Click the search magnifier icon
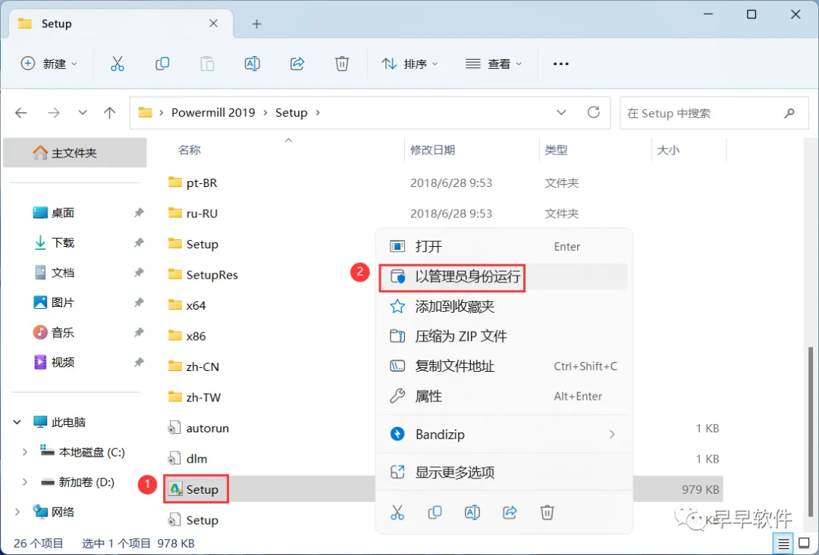This screenshot has height=555, width=819. (x=789, y=113)
